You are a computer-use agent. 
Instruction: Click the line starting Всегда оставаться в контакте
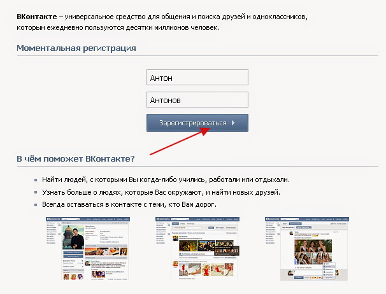tap(129, 204)
